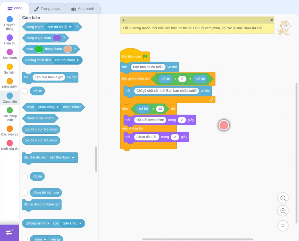Open the kéo thả được dropdown
Screen dimensions: 299x241
click(x=62, y=158)
